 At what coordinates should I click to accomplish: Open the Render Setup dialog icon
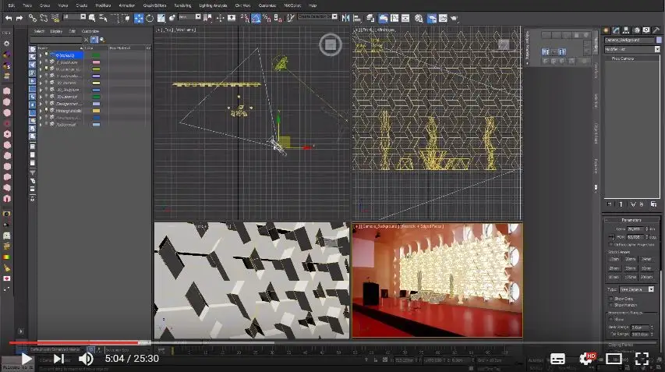click(x=432, y=18)
